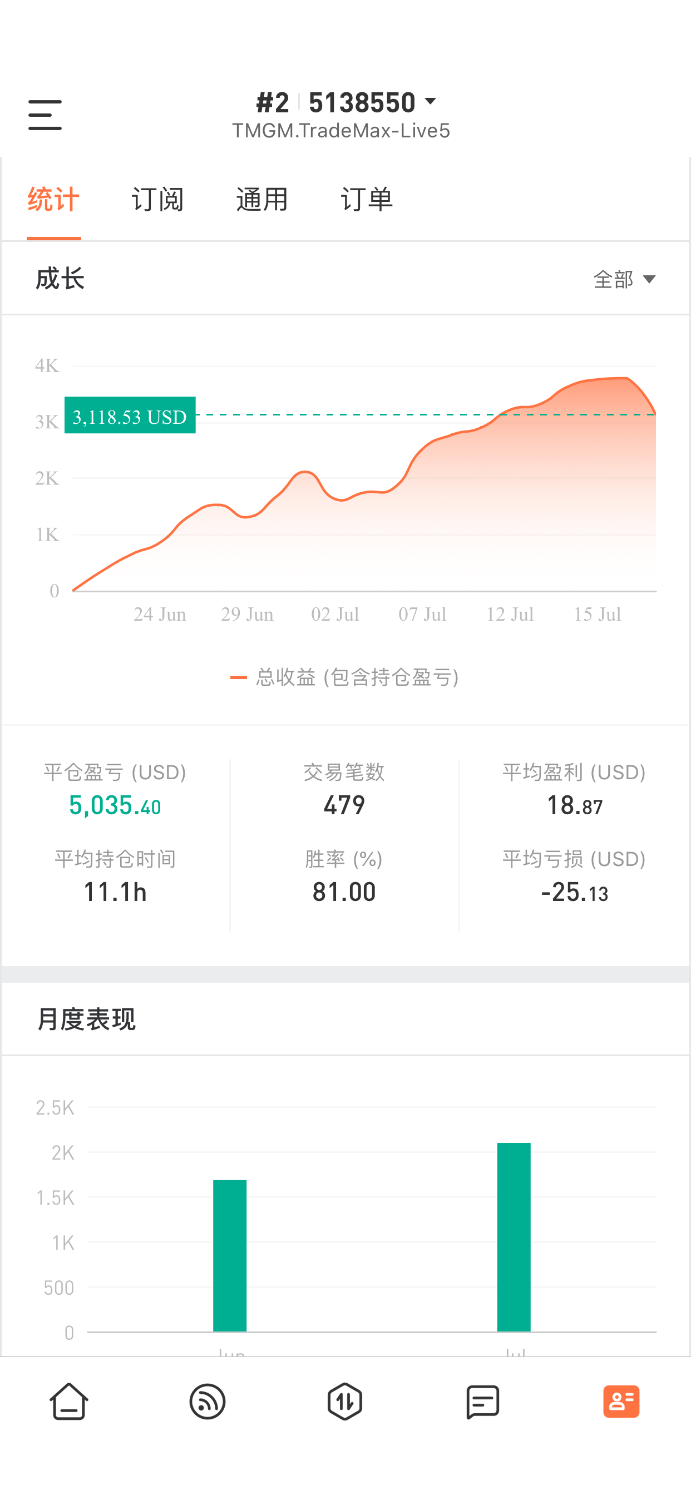Select the 统计 tab
The width and height of the screenshot is (691, 1495).
tap(53, 199)
